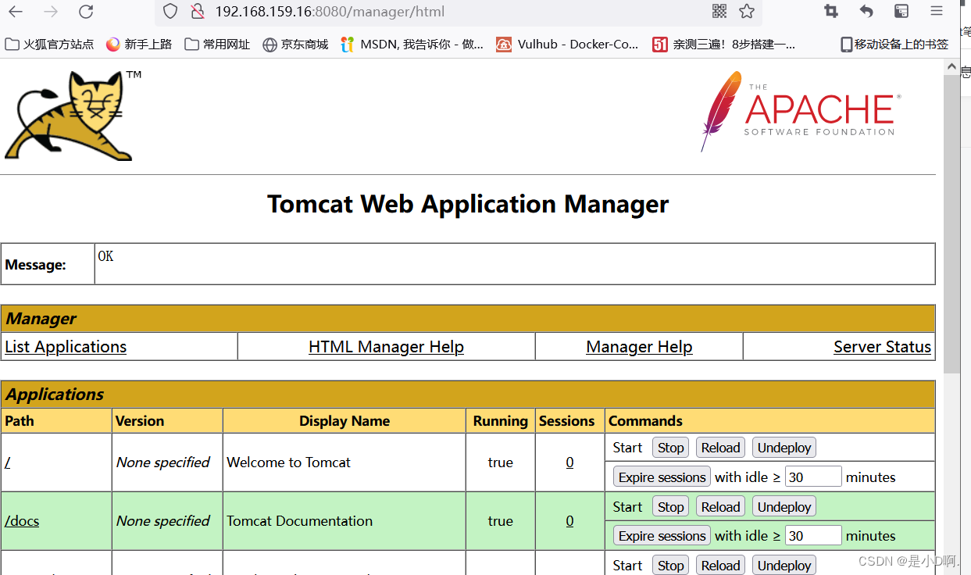Reload the application below /docs row
The height and width of the screenshot is (575, 971).
tap(720, 566)
